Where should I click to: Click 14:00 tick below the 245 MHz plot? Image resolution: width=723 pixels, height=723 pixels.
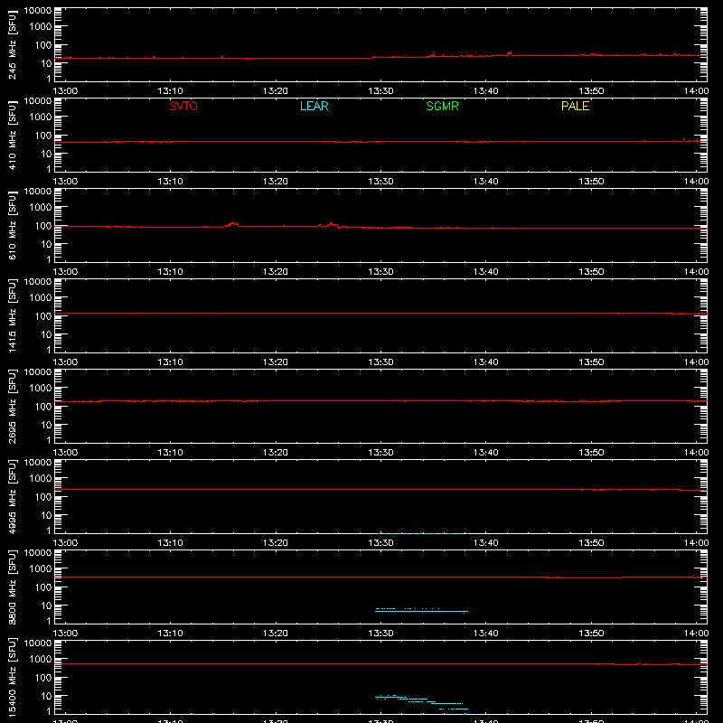pos(696,91)
